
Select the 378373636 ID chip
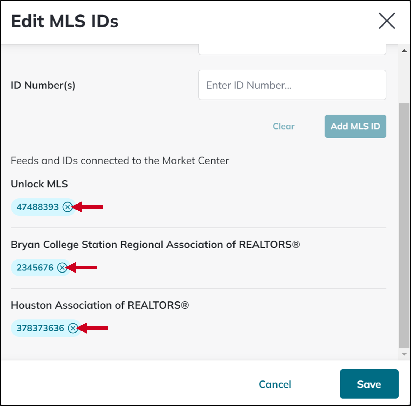tap(40, 328)
